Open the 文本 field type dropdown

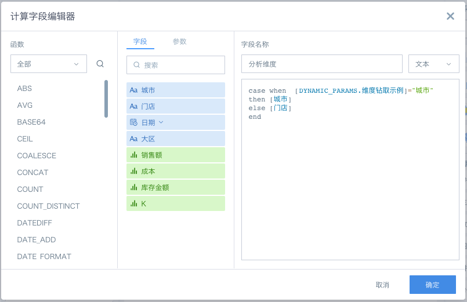tap(433, 64)
